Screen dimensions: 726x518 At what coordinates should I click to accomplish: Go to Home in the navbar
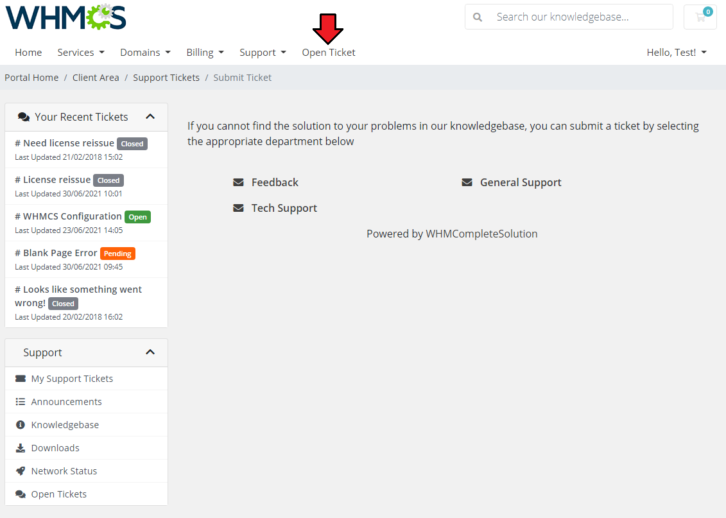pyautogui.click(x=28, y=52)
